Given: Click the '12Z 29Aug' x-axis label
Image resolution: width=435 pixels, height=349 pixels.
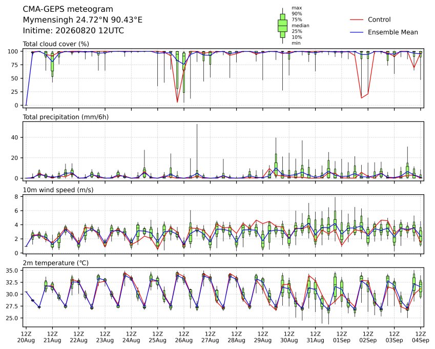Looking at the screenshot, I should pyautogui.click(x=263, y=337).
